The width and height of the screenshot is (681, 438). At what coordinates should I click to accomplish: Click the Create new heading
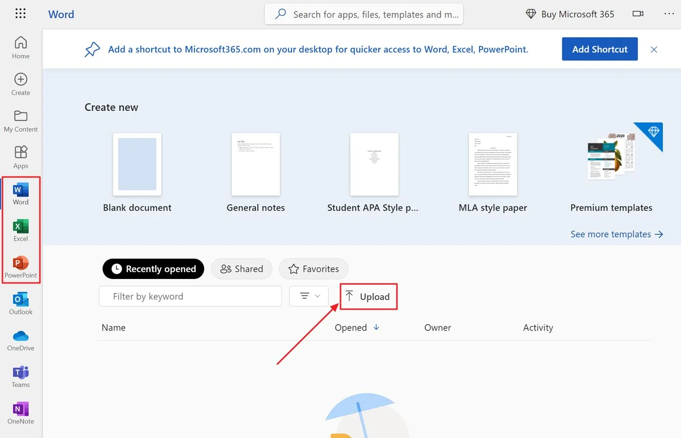[x=111, y=107]
